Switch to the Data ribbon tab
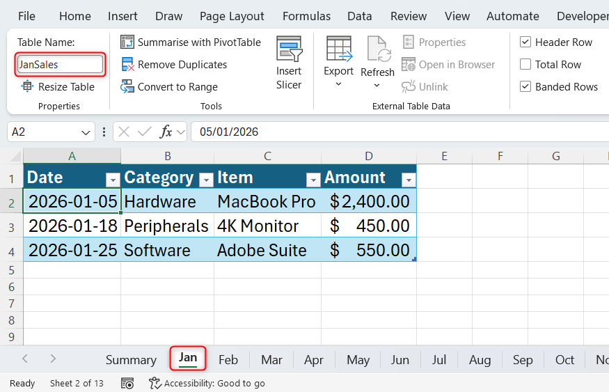This screenshot has height=392, width=609. [359, 16]
